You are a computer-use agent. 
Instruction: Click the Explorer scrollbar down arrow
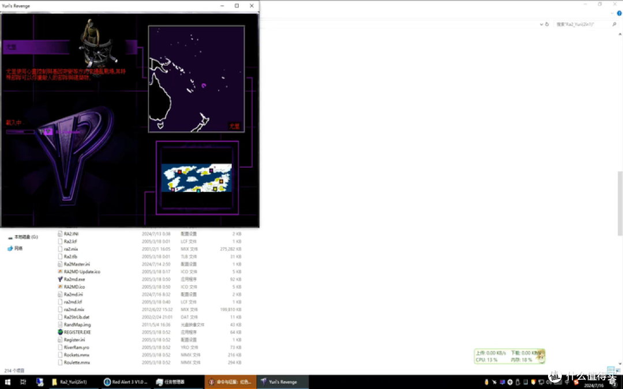(x=620, y=363)
